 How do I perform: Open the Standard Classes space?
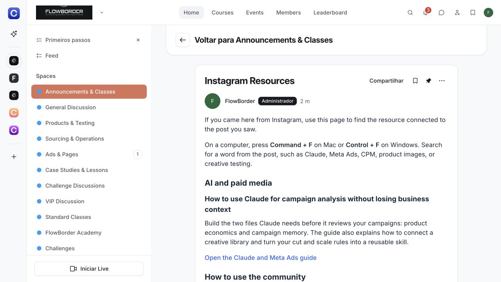tap(89, 217)
